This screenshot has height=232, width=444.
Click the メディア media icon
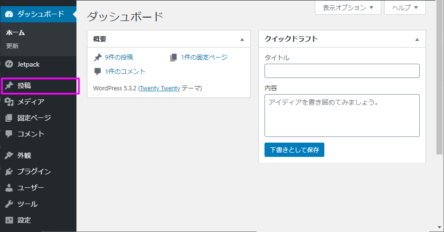9,102
